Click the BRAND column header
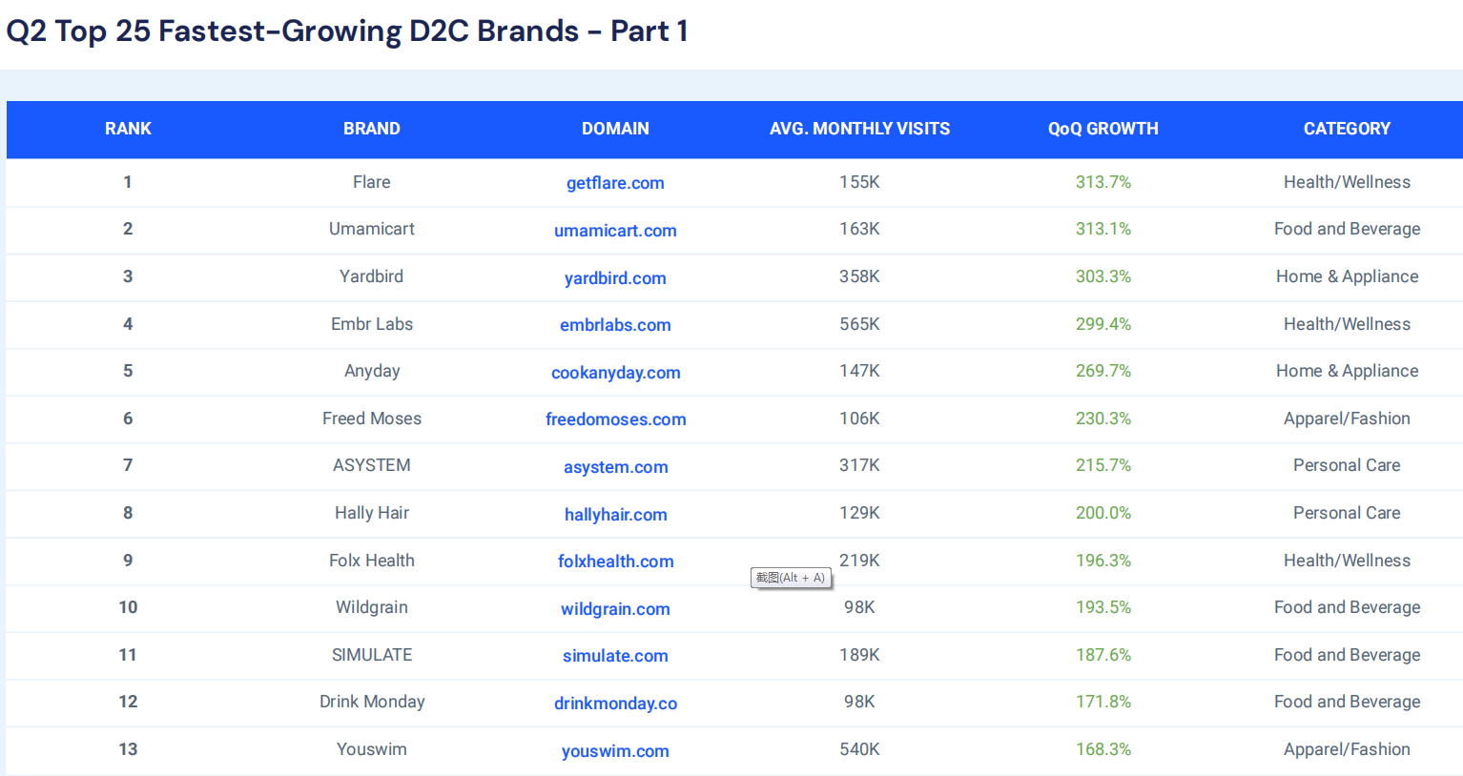The height and width of the screenshot is (776, 1463). coord(371,129)
